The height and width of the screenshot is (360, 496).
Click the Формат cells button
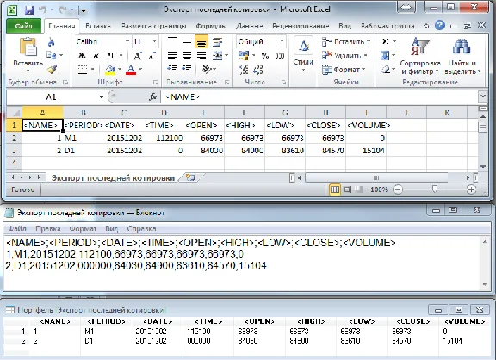pyautogui.click(x=344, y=69)
